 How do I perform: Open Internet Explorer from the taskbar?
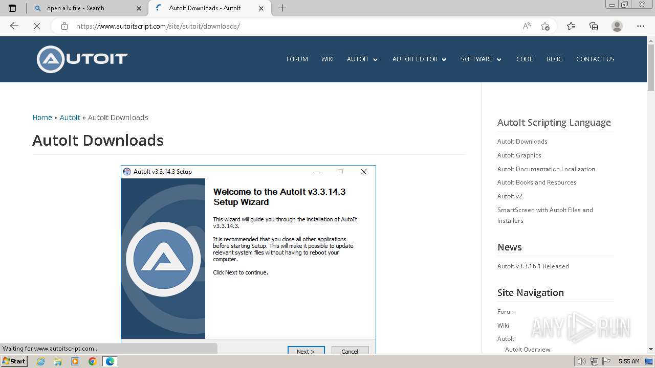[x=41, y=361]
